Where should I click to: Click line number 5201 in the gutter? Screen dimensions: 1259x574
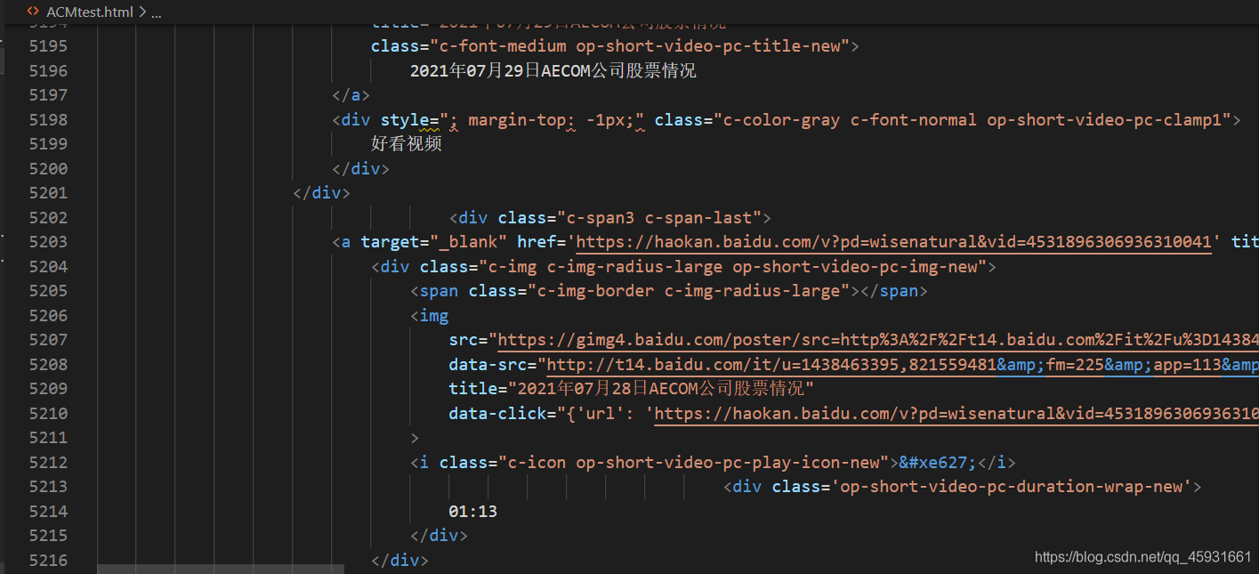pyautogui.click(x=48, y=193)
